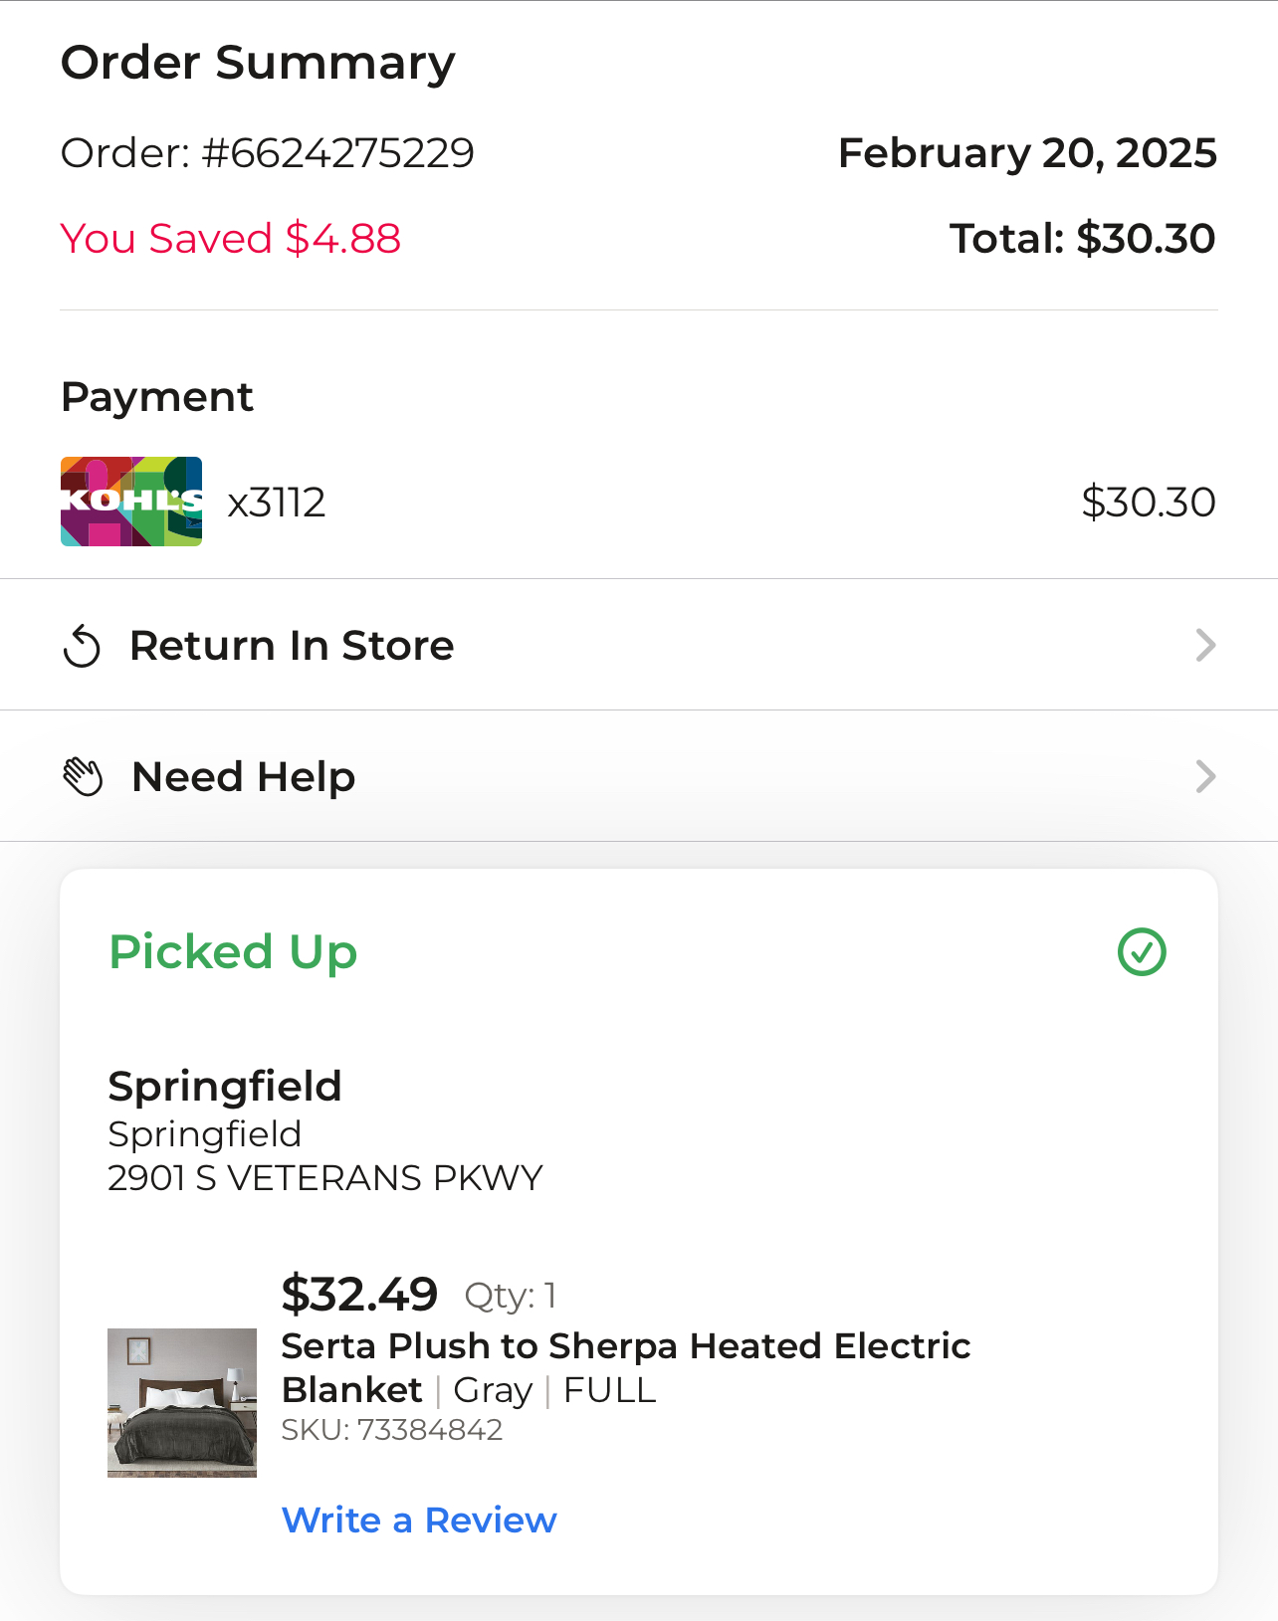Tap the Total $30.30 amount
1278x1621 pixels.
coord(1083,239)
